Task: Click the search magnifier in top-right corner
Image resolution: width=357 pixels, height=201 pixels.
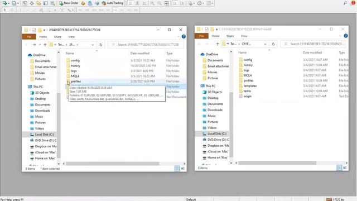Action: (x=345, y=3)
